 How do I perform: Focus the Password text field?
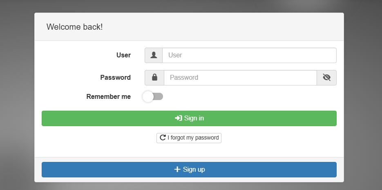click(240, 77)
